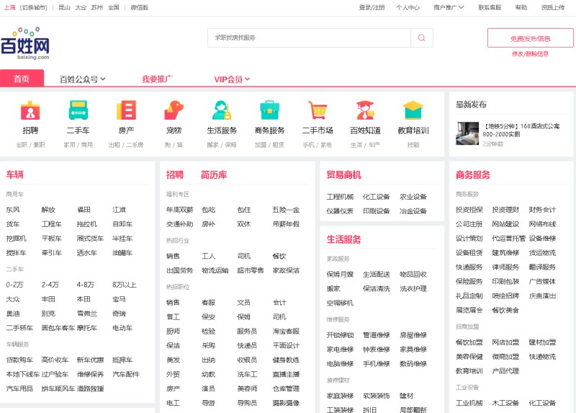Image resolution: width=576 pixels, height=413 pixels.
Task: Click the 冶金设备 trade link
Action: (413, 211)
